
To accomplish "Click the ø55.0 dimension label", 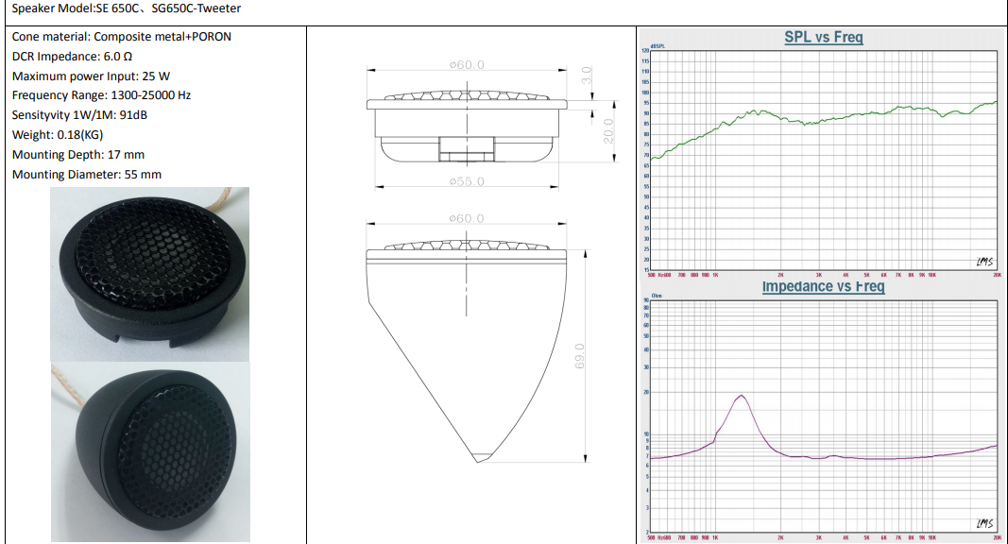I will click(x=467, y=180).
